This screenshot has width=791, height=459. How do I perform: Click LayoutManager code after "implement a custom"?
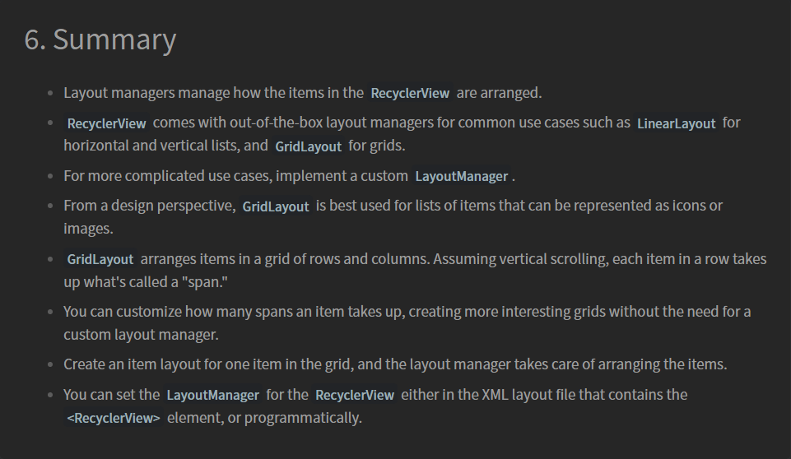pos(461,177)
